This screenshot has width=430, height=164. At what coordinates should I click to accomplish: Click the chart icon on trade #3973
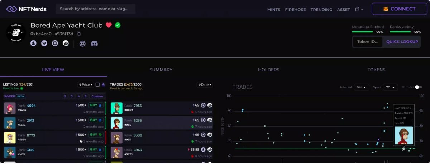point(210,150)
